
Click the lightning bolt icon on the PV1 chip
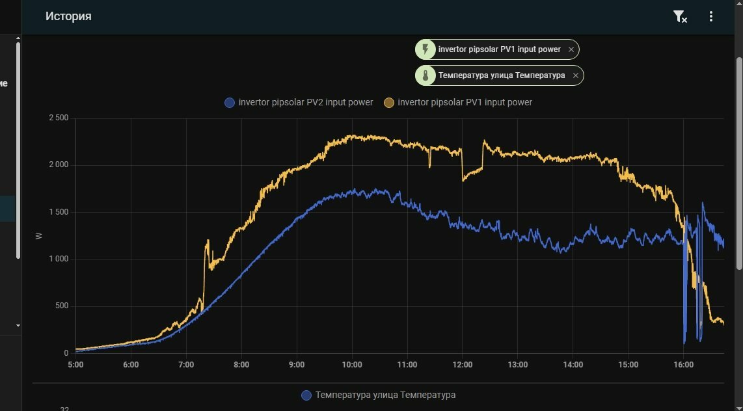tap(426, 49)
